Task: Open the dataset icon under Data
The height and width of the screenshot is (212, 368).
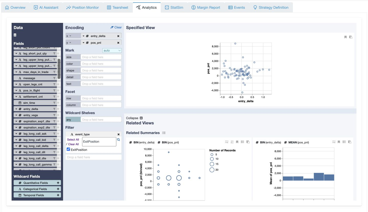Action: (x=15, y=35)
